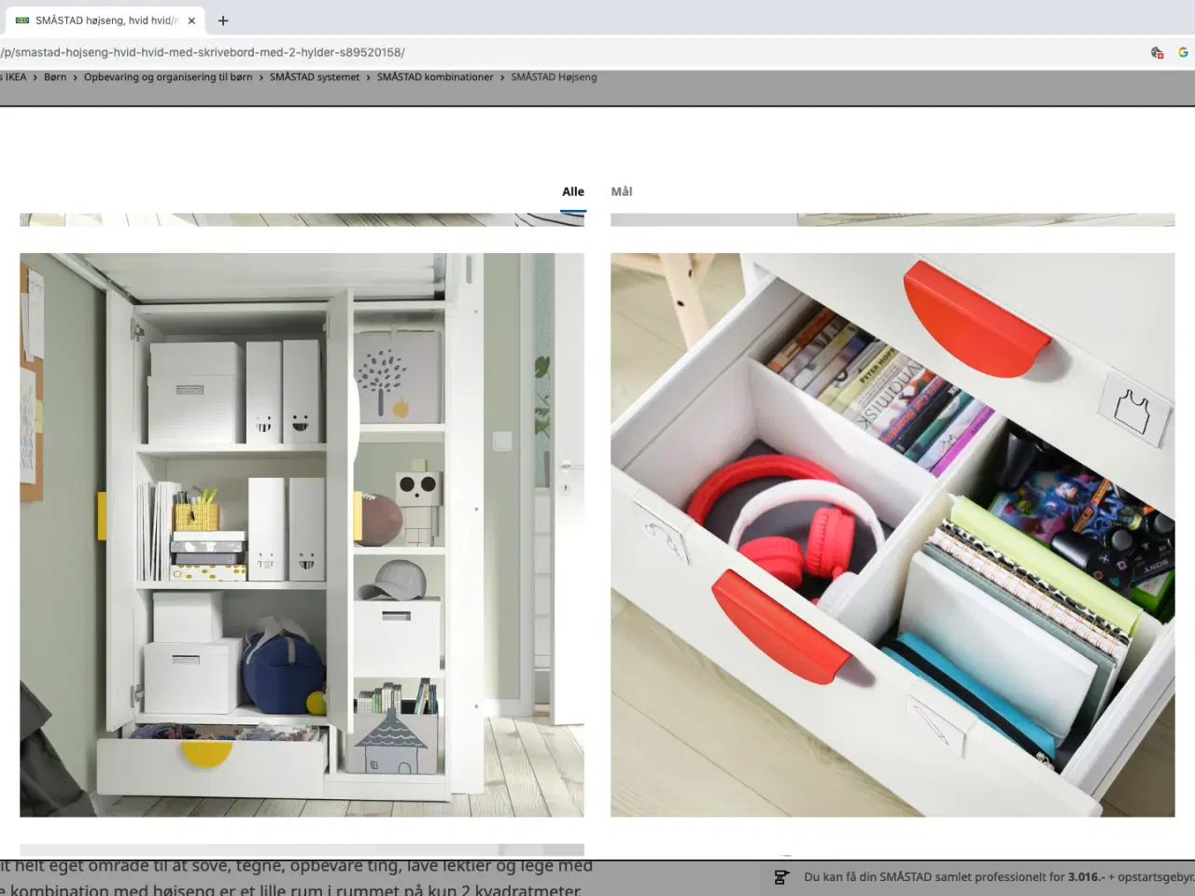Click the IKEA favicon on the browser tab
The image size is (1195, 896).
pyautogui.click(x=21, y=20)
